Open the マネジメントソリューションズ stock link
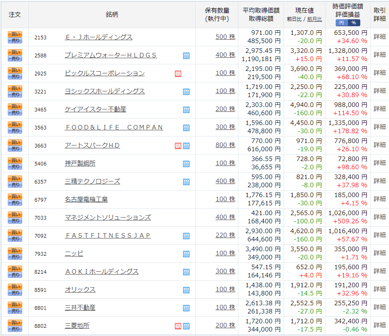Screen dimensions: 389x336 pyautogui.click(x=108, y=218)
